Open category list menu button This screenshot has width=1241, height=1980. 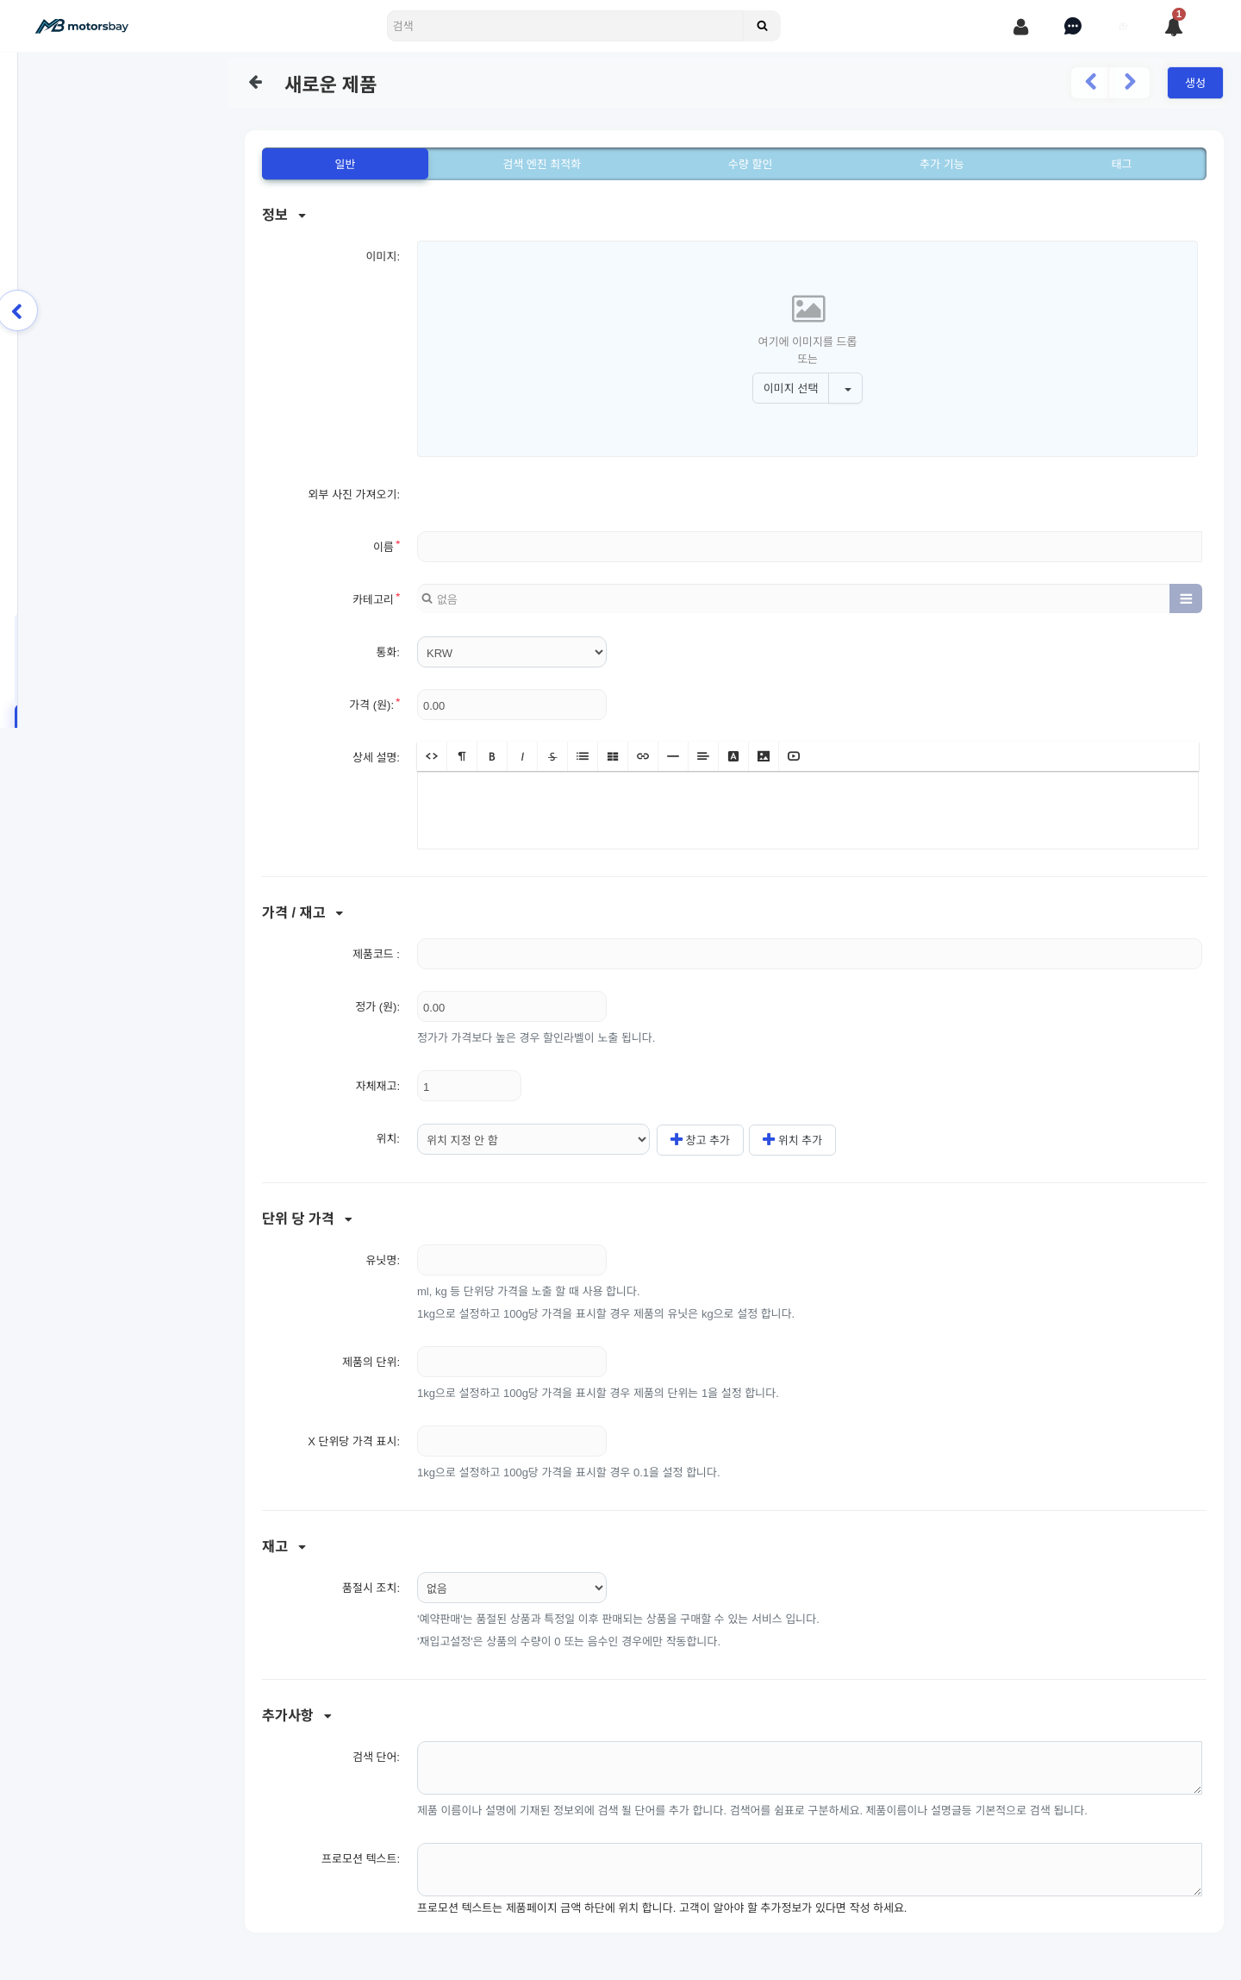pos(1186,598)
